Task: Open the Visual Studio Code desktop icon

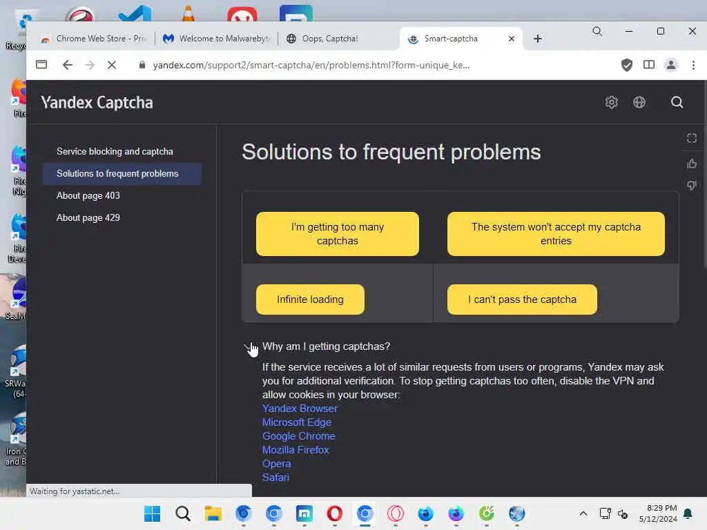Action: [135, 14]
